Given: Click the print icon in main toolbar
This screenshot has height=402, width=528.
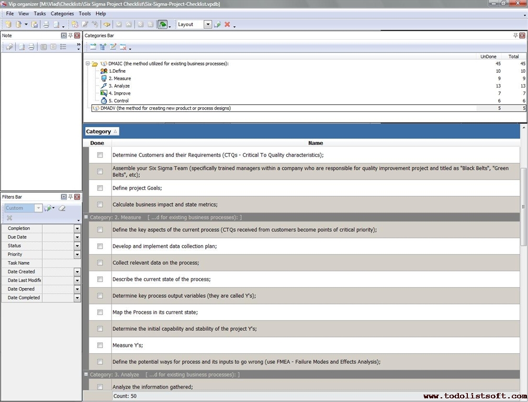Looking at the screenshot, I should click(46, 25).
